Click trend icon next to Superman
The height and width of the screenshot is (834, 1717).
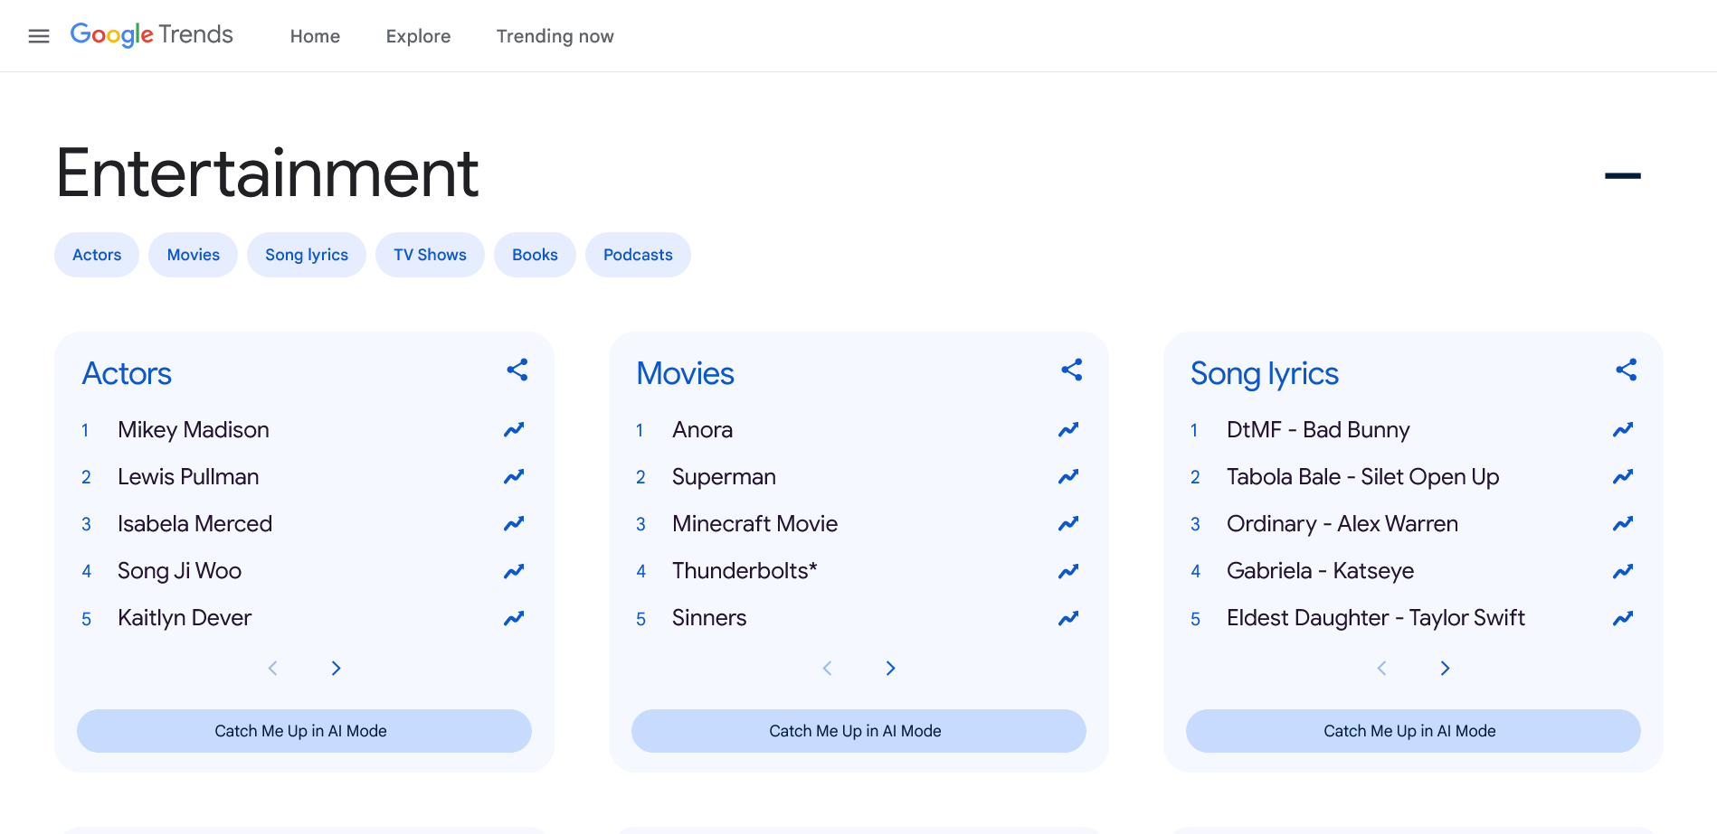point(1068,476)
